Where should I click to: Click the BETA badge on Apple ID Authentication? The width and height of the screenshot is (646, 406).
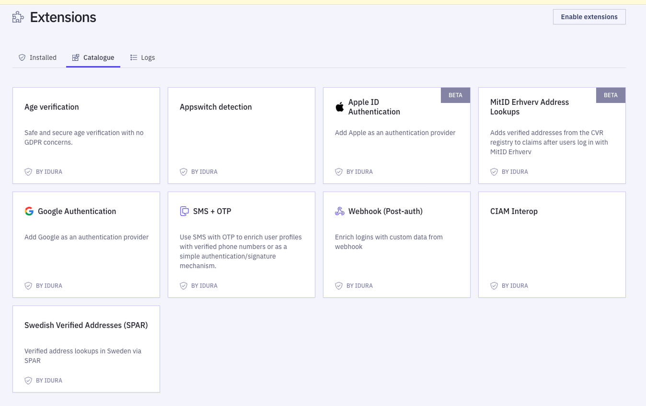tap(455, 95)
